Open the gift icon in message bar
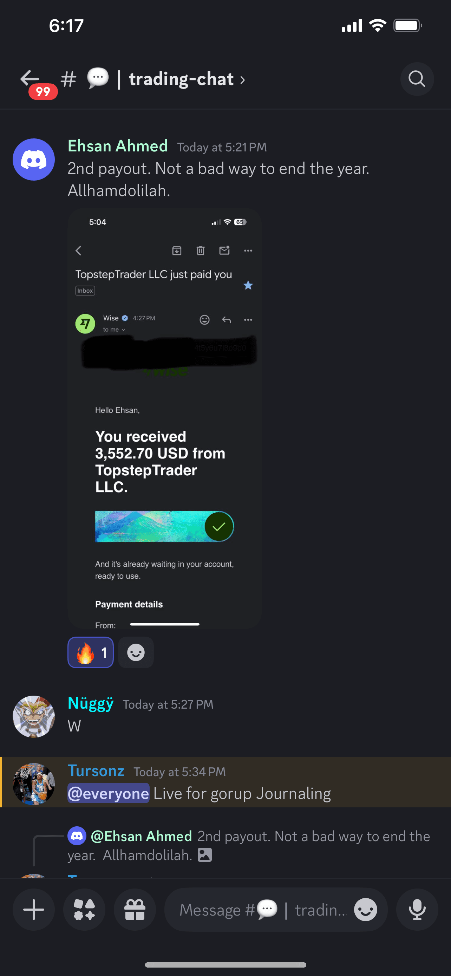The width and height of the screenshot is (451, 976). (x=135, y=910)
